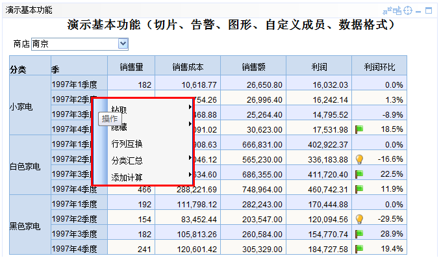The height and width of the screenshot is (258, 441).
Task: Click the expand arrows icon in the panel header
Action: click(387, 10)
